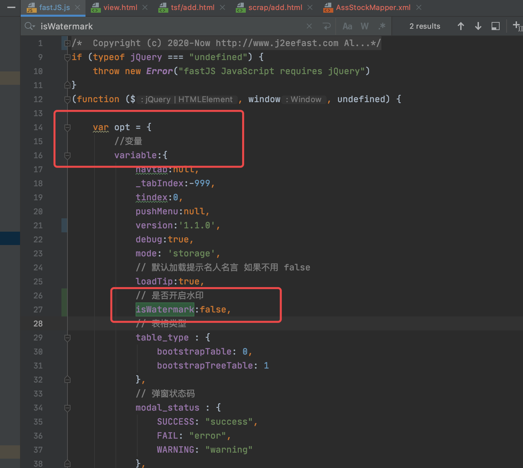
Task: Open search results in find window
Action: (496, 26)
